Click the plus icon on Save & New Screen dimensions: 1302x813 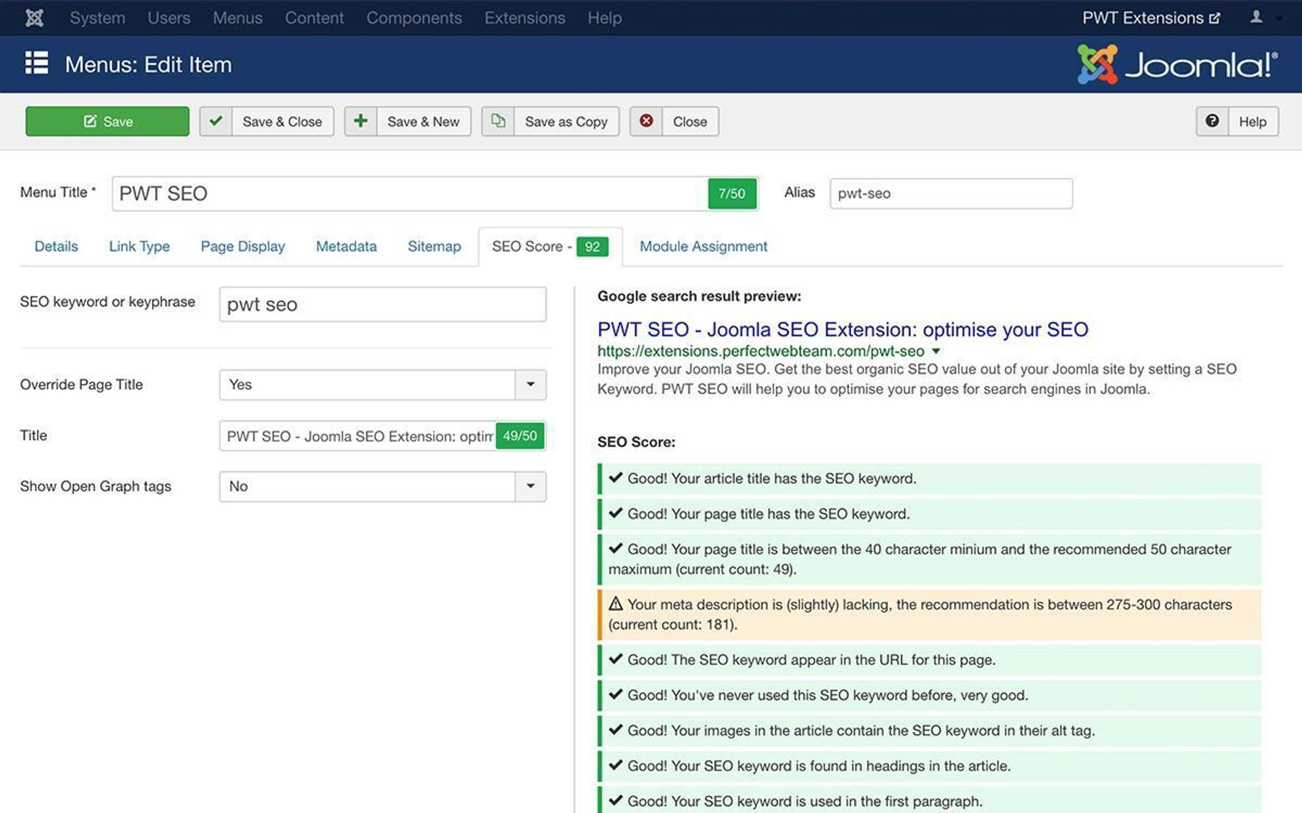[x=361, y=121]
